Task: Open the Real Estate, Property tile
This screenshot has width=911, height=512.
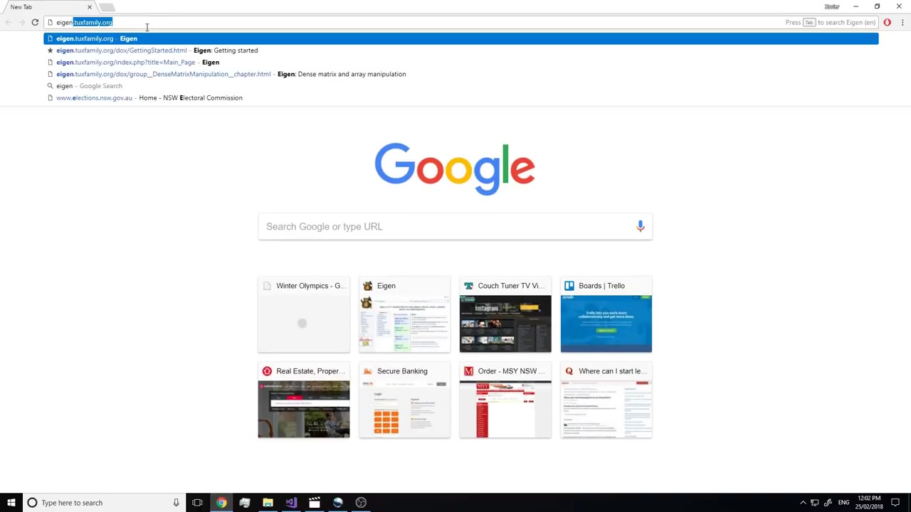Action: 304,400
